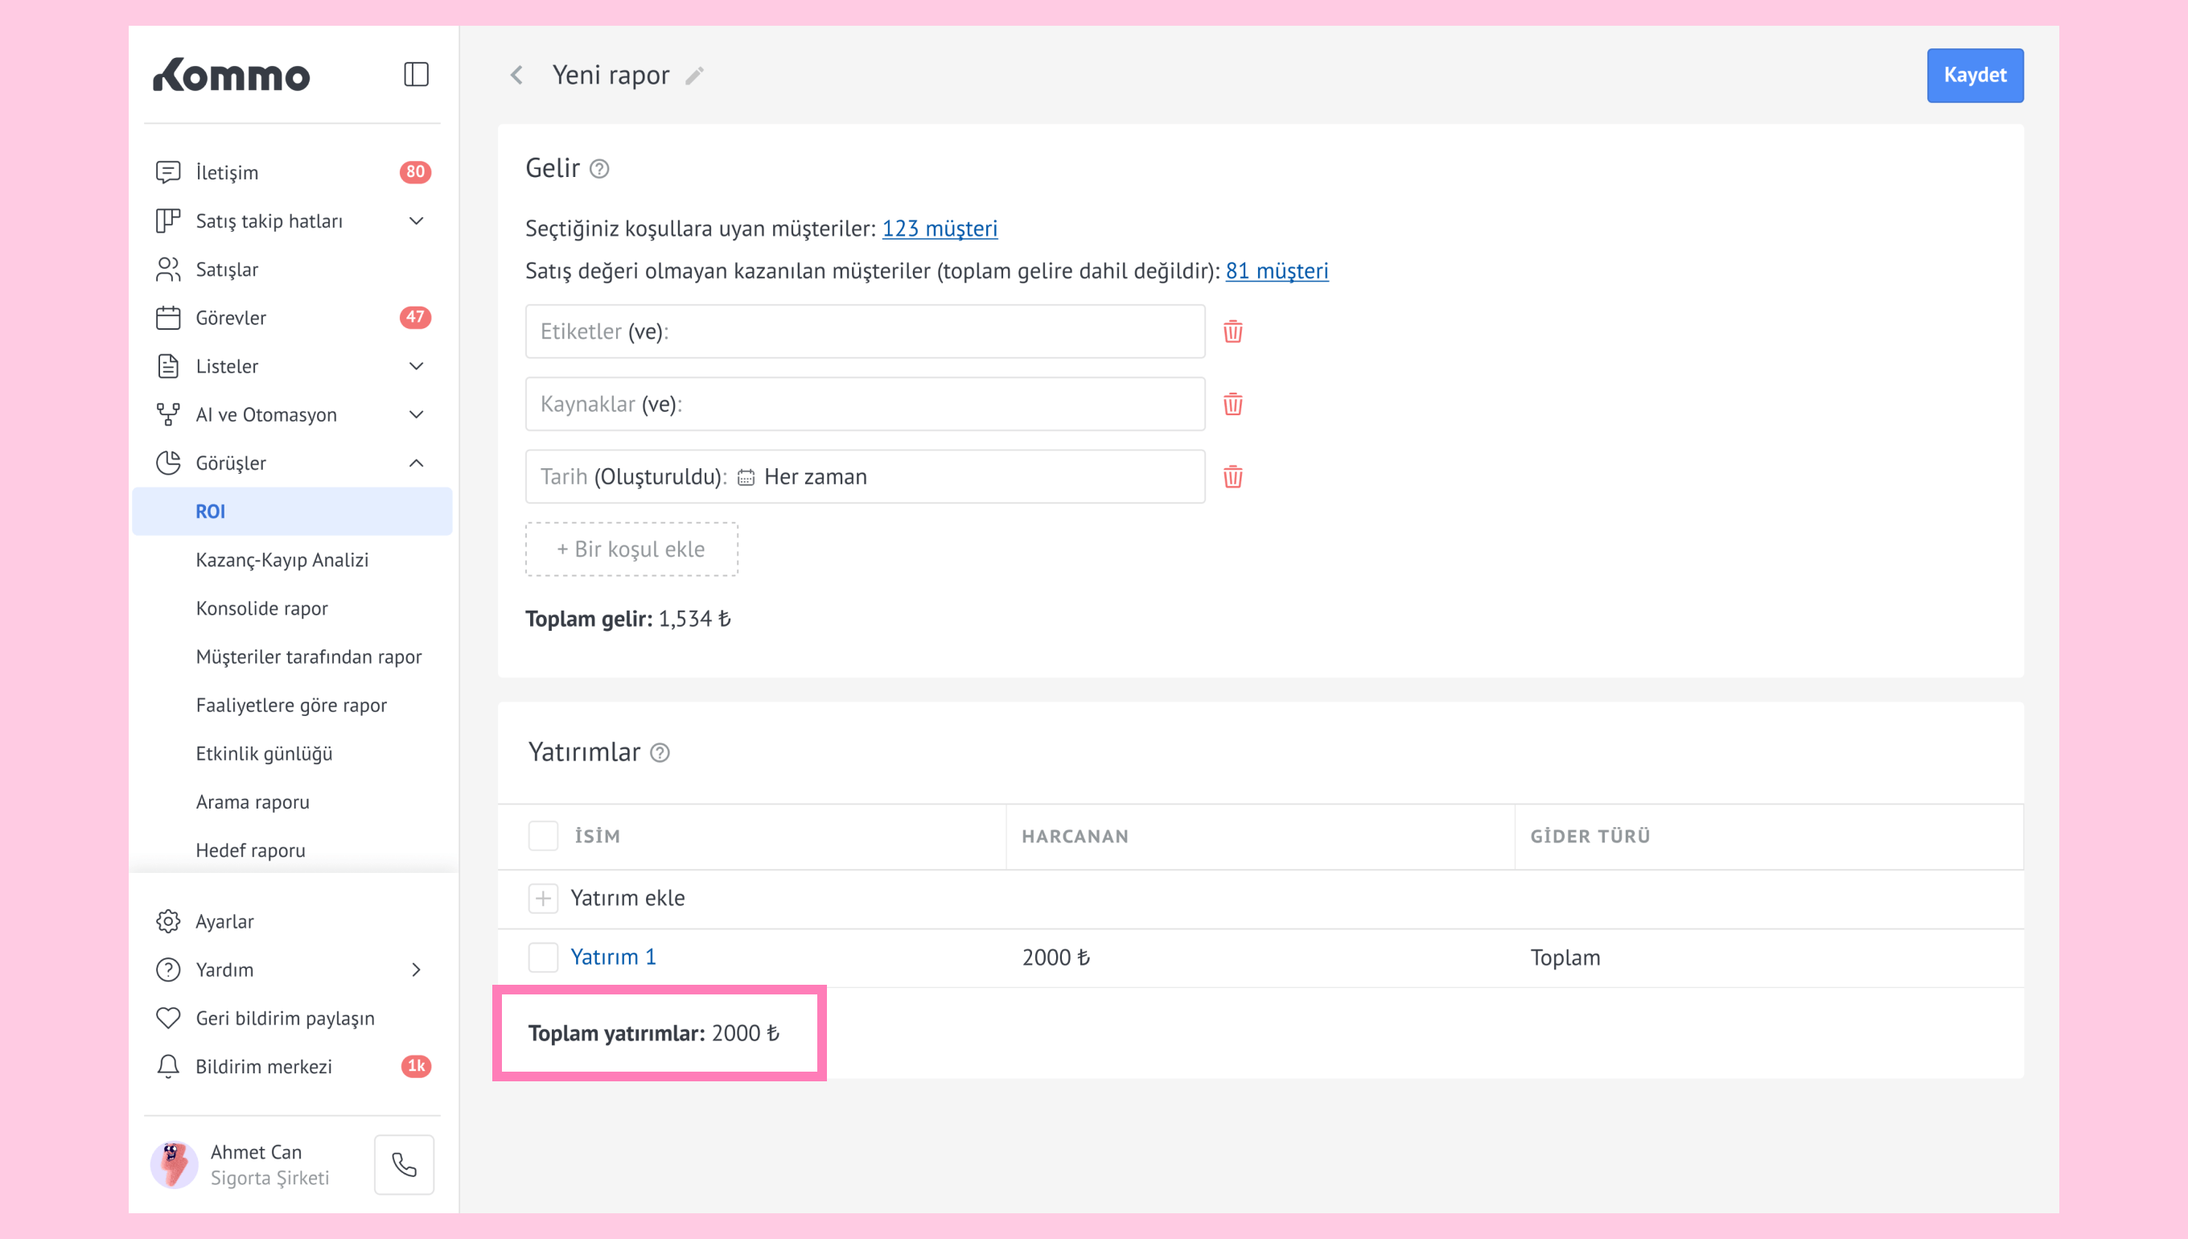Open the phone call icon button
The height and width of the screenshot is (1239, 2188).
coord(404,1164)
